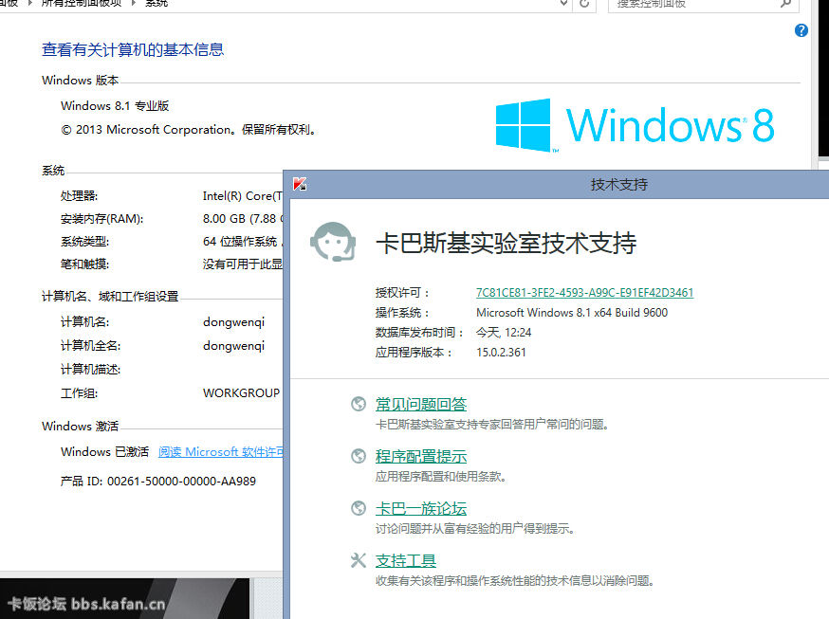Click dongwenqi in the 计算机全名 row
The image size is (829, 619).
(x=233, y=346)
